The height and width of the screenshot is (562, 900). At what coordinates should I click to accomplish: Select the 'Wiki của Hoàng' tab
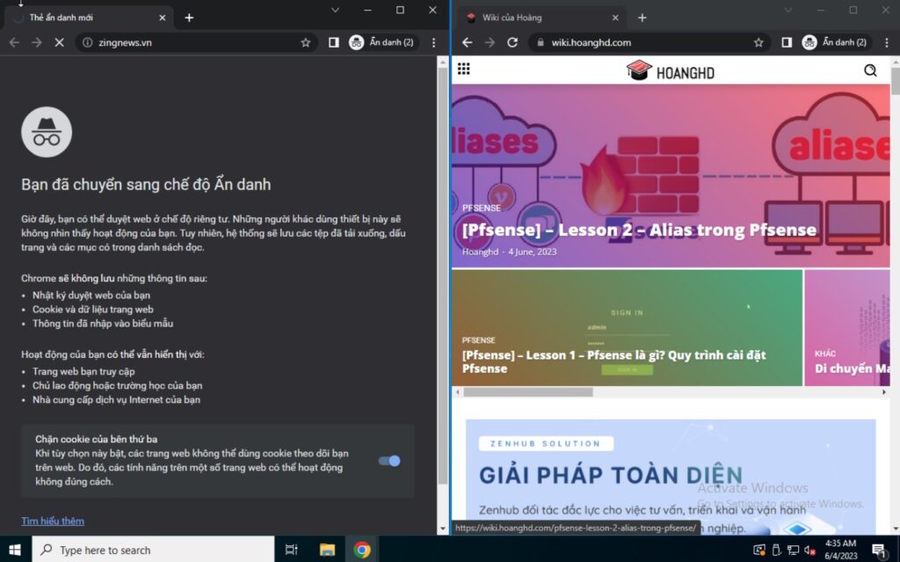[x=542, y=18]
